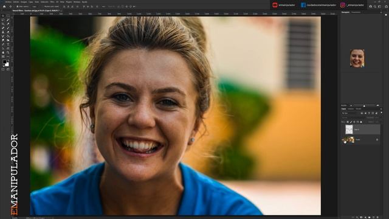
Task: Select the Brush tool
Action: coord(8,28)
